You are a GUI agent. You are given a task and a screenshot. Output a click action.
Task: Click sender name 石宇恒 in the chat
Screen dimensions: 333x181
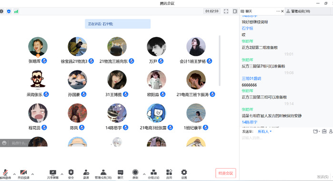[x=247, y=28]
